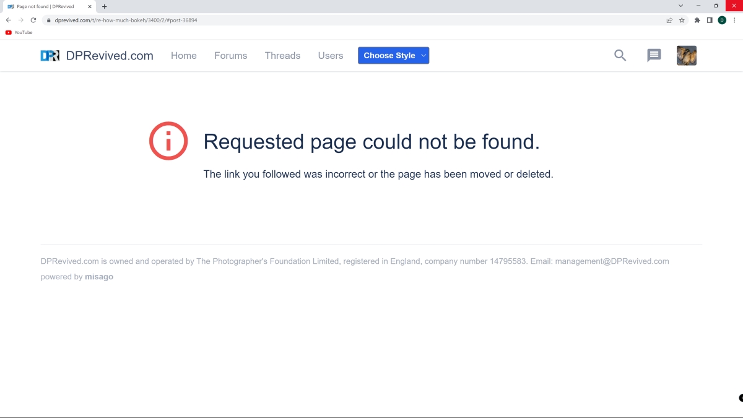Reload the page with refresh icon
The image size is (743, 418).
click(x=33, y=20)
